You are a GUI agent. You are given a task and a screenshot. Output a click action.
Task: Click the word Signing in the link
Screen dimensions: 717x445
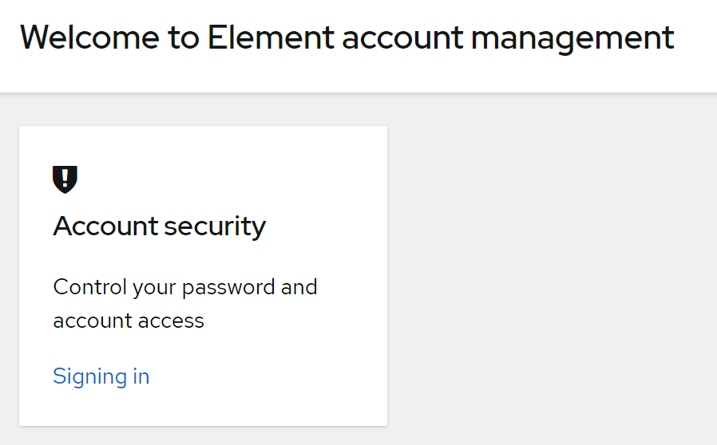[89, 377]
